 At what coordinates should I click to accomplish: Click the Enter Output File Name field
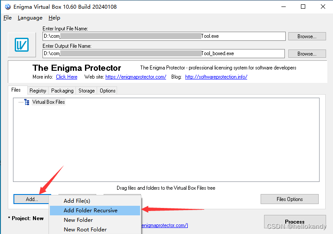pos(163,53)
